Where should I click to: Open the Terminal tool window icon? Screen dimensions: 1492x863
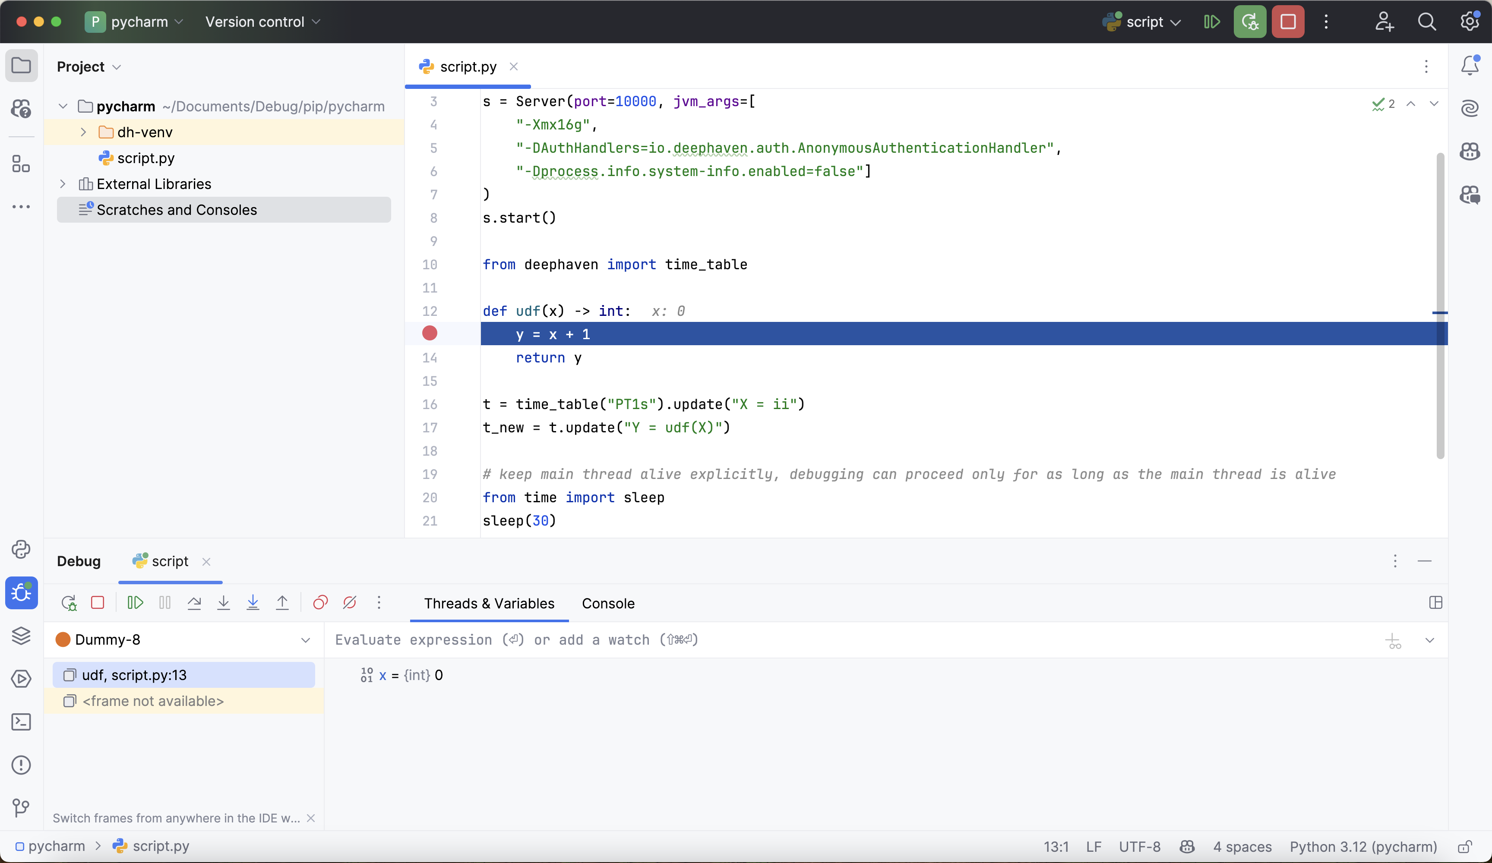coord(21,722)
